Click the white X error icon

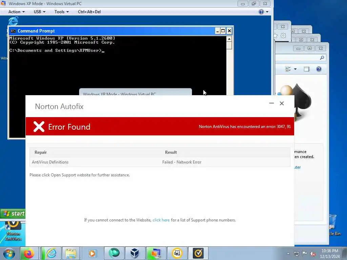click(39, 127)
